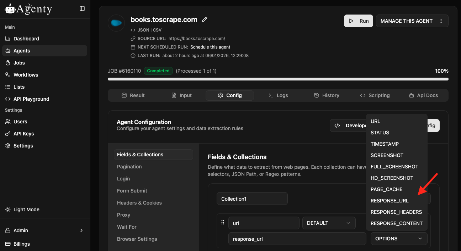Click the Agenty robot logo
The image size is (461, 251).
pos(10,9)
